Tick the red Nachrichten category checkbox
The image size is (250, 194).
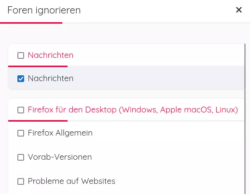pos(21,55)
